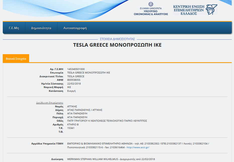Click the ΓΕΜΗ number 145340501000
Image resolution: width=234 pixels, height=162 pixels.
pyautogui.click(x=76, y=69)
